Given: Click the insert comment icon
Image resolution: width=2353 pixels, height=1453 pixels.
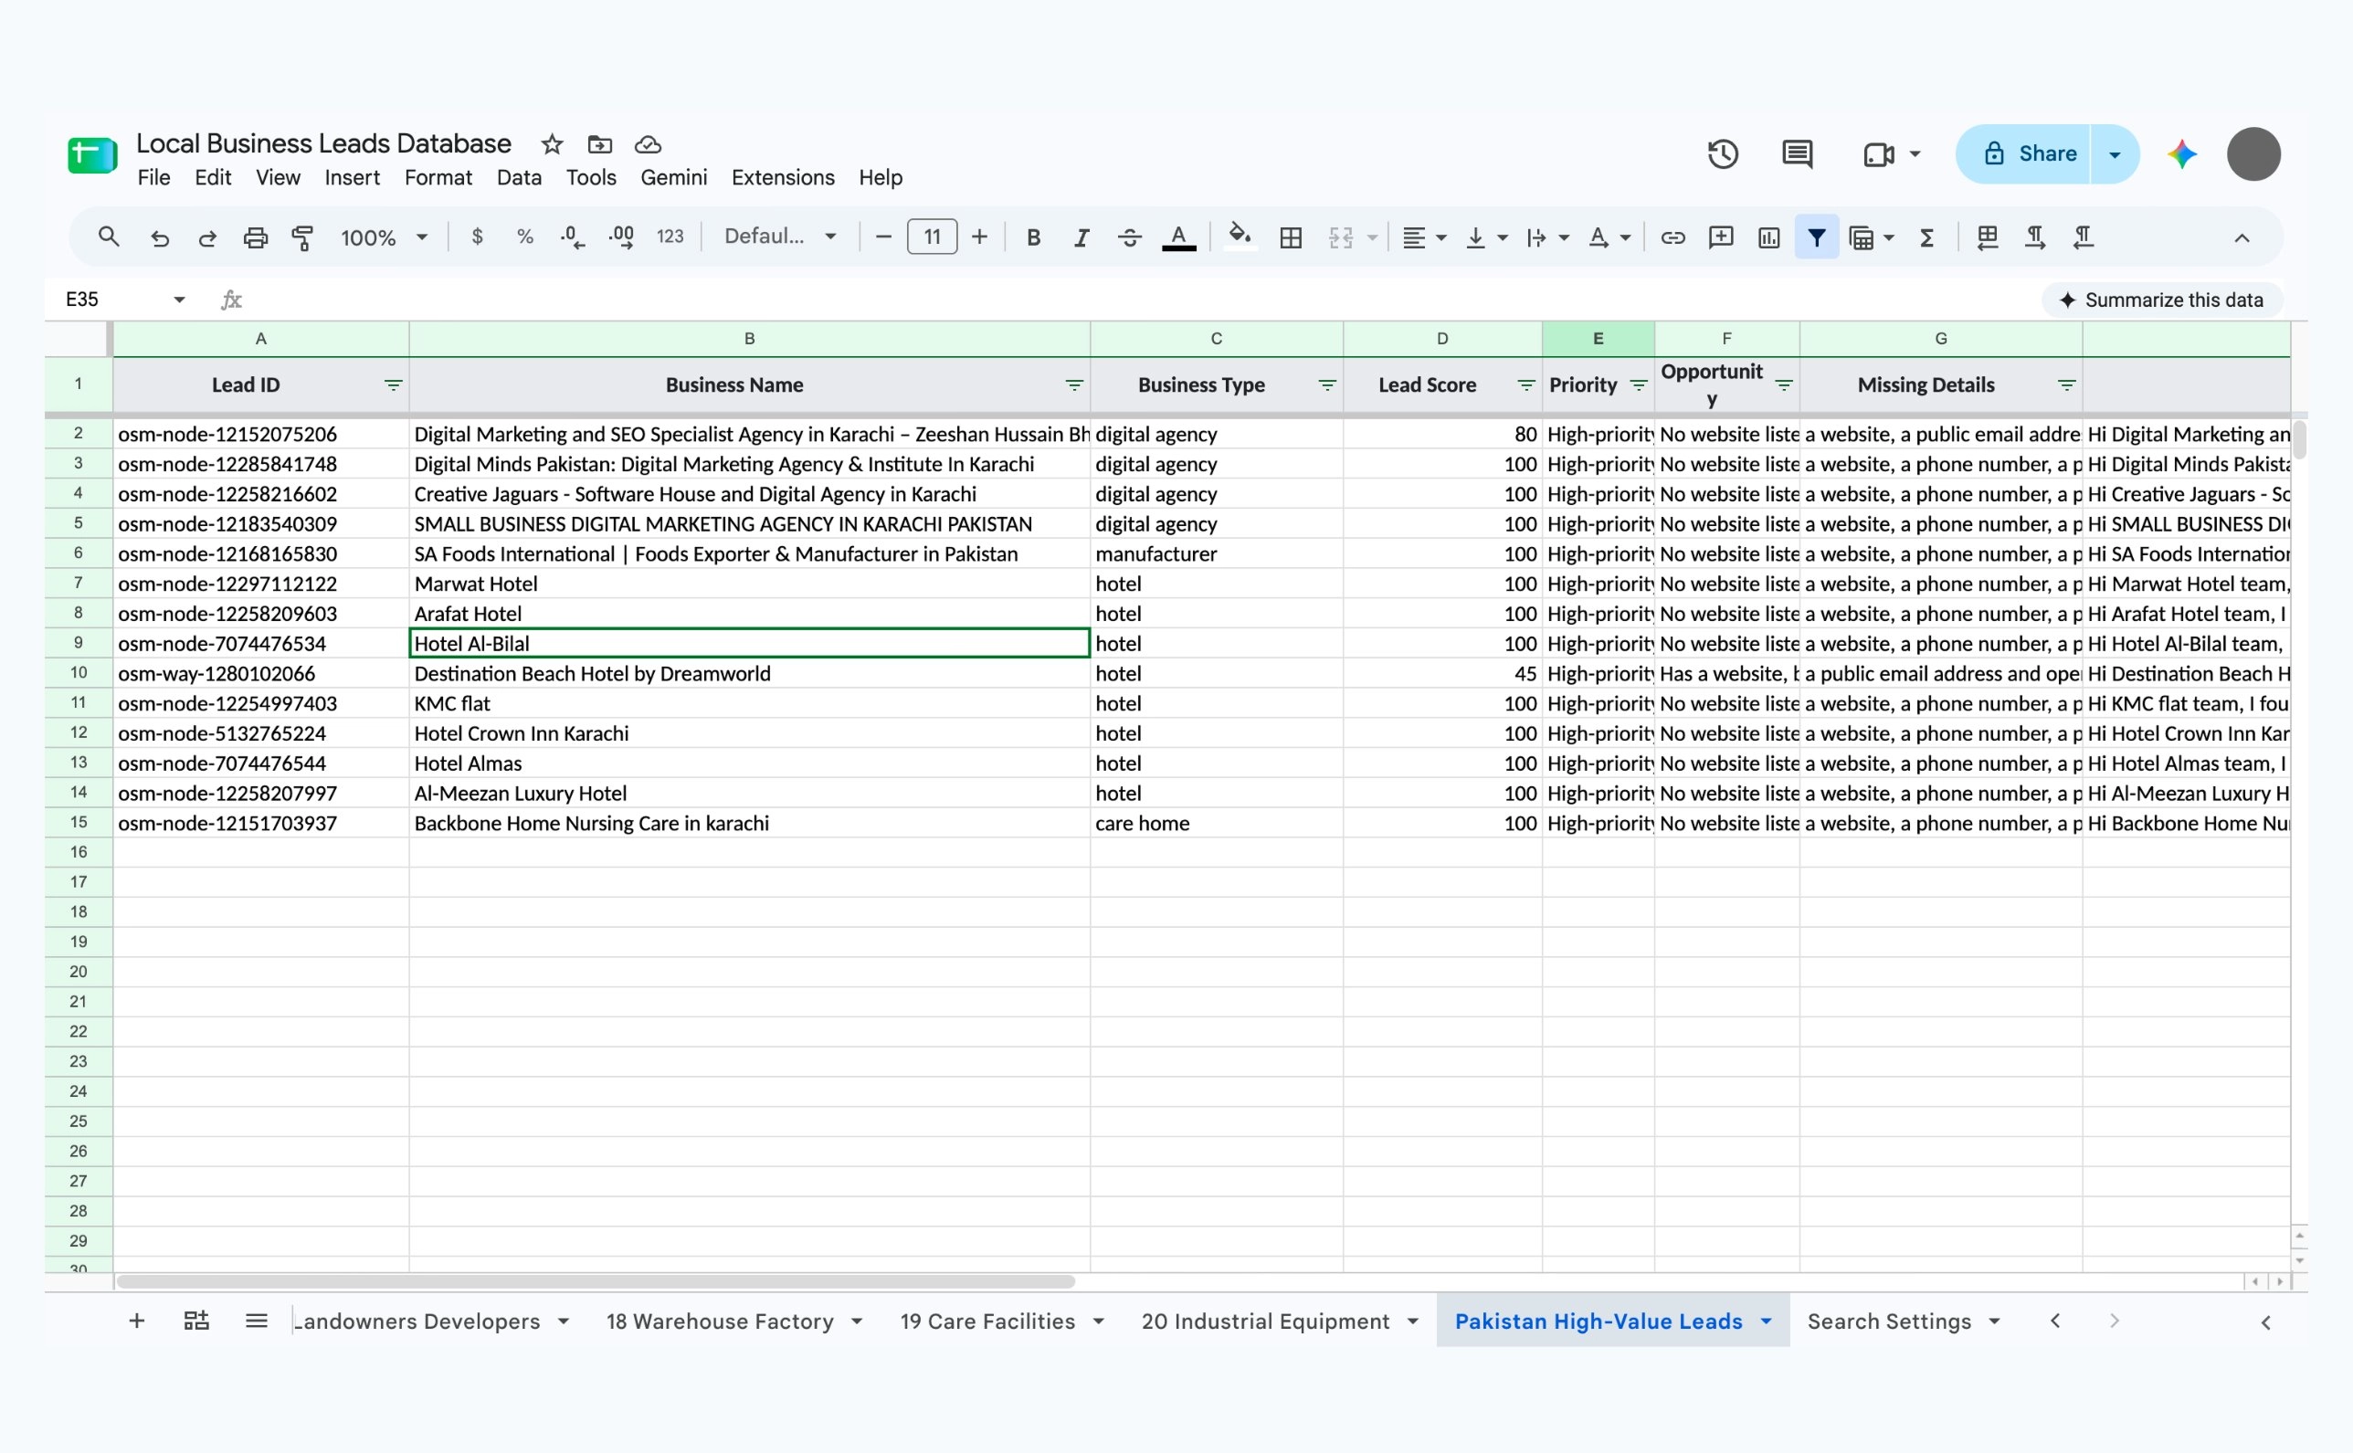Looking at the screenshot, I should pyautogui.click(x=1721, y=237).
